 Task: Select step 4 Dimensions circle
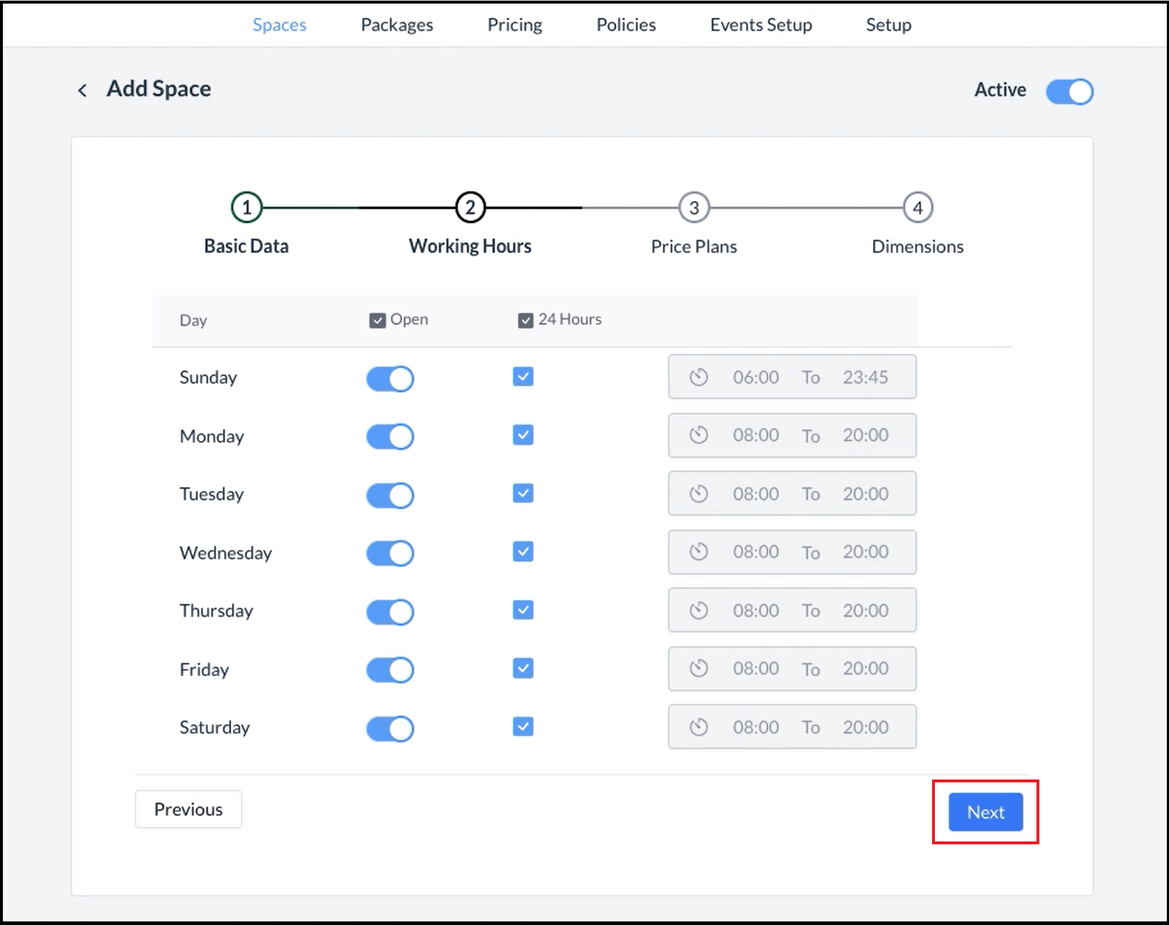point(917,208)
